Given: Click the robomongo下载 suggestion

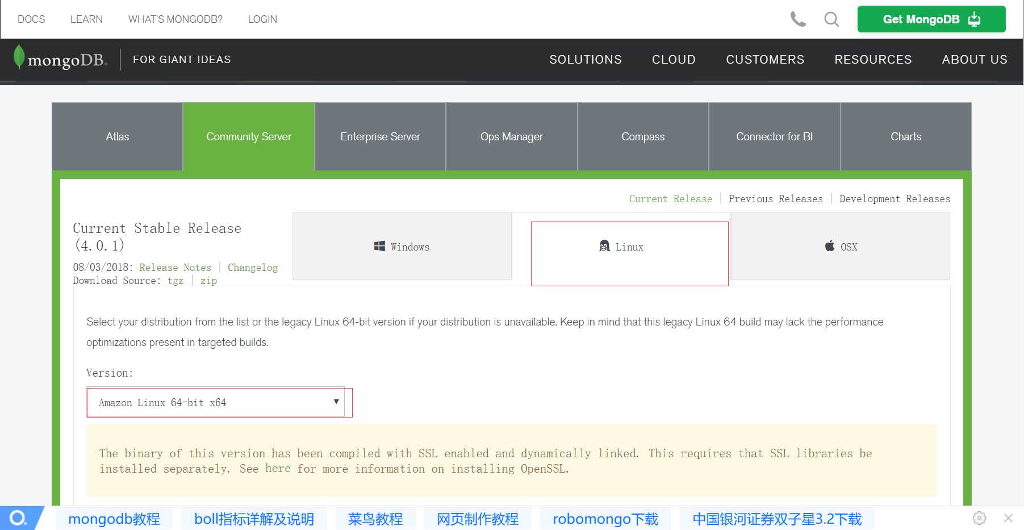Looking at the screenshot, I should point(605,519).
